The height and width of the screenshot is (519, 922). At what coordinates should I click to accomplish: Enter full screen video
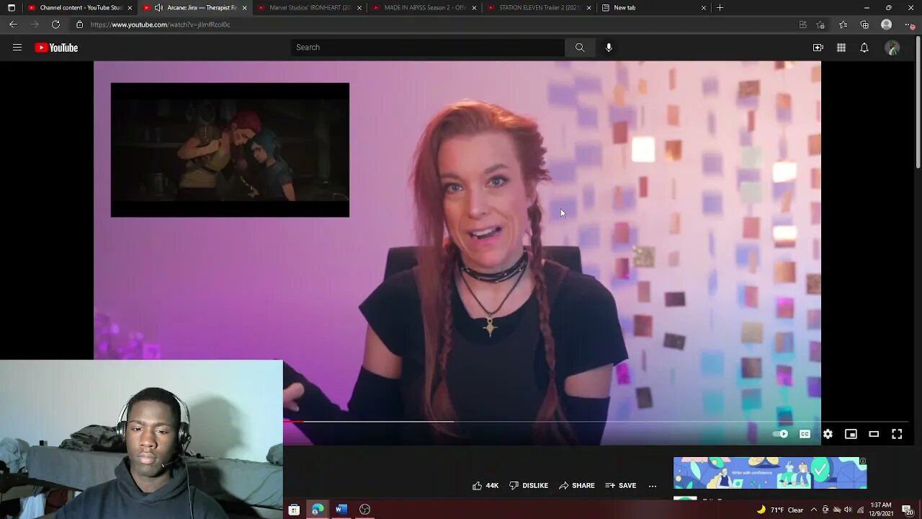tap(897, 434)
